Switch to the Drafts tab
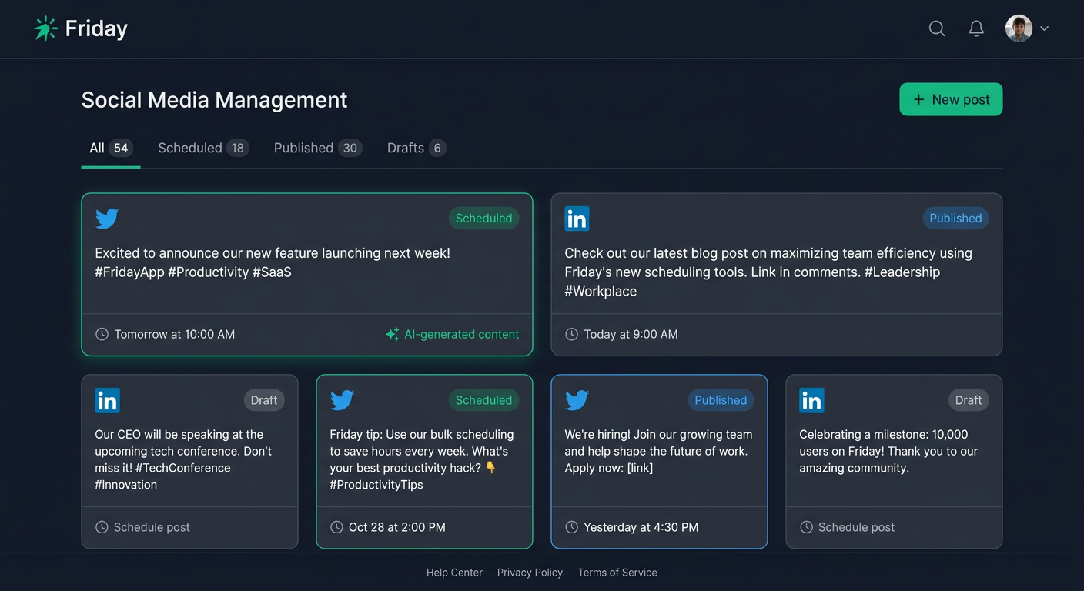Image resolution: width=1084 pixels, height=591 pixels. click(x=417, y=148)
